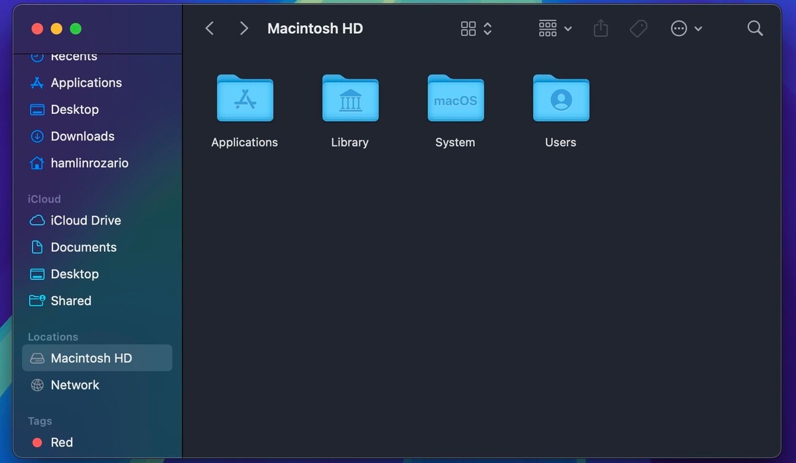Viewport: 796px width, 463px height.
Task: Click the Macintosh HD drive icon
Action: coord(37,358)
